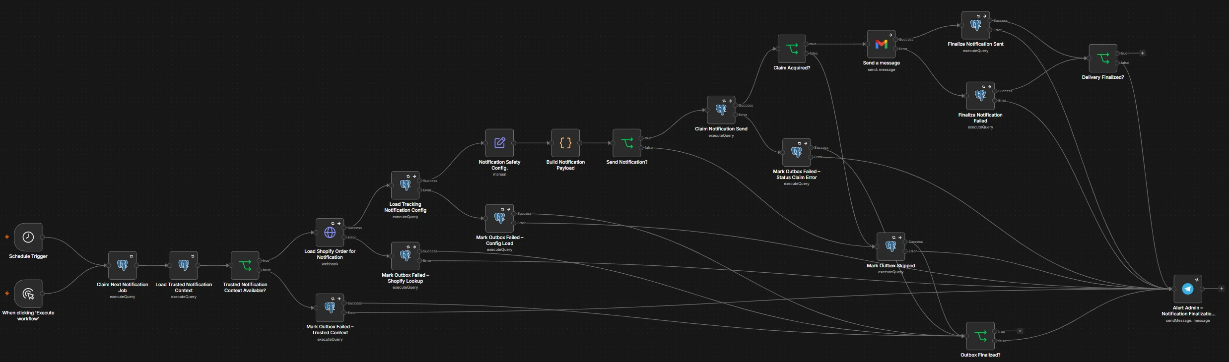Screen dimensions: 1229x362
Task: Click the 'Finalize Notification Sent' label
Action: [x=976, y=44]
